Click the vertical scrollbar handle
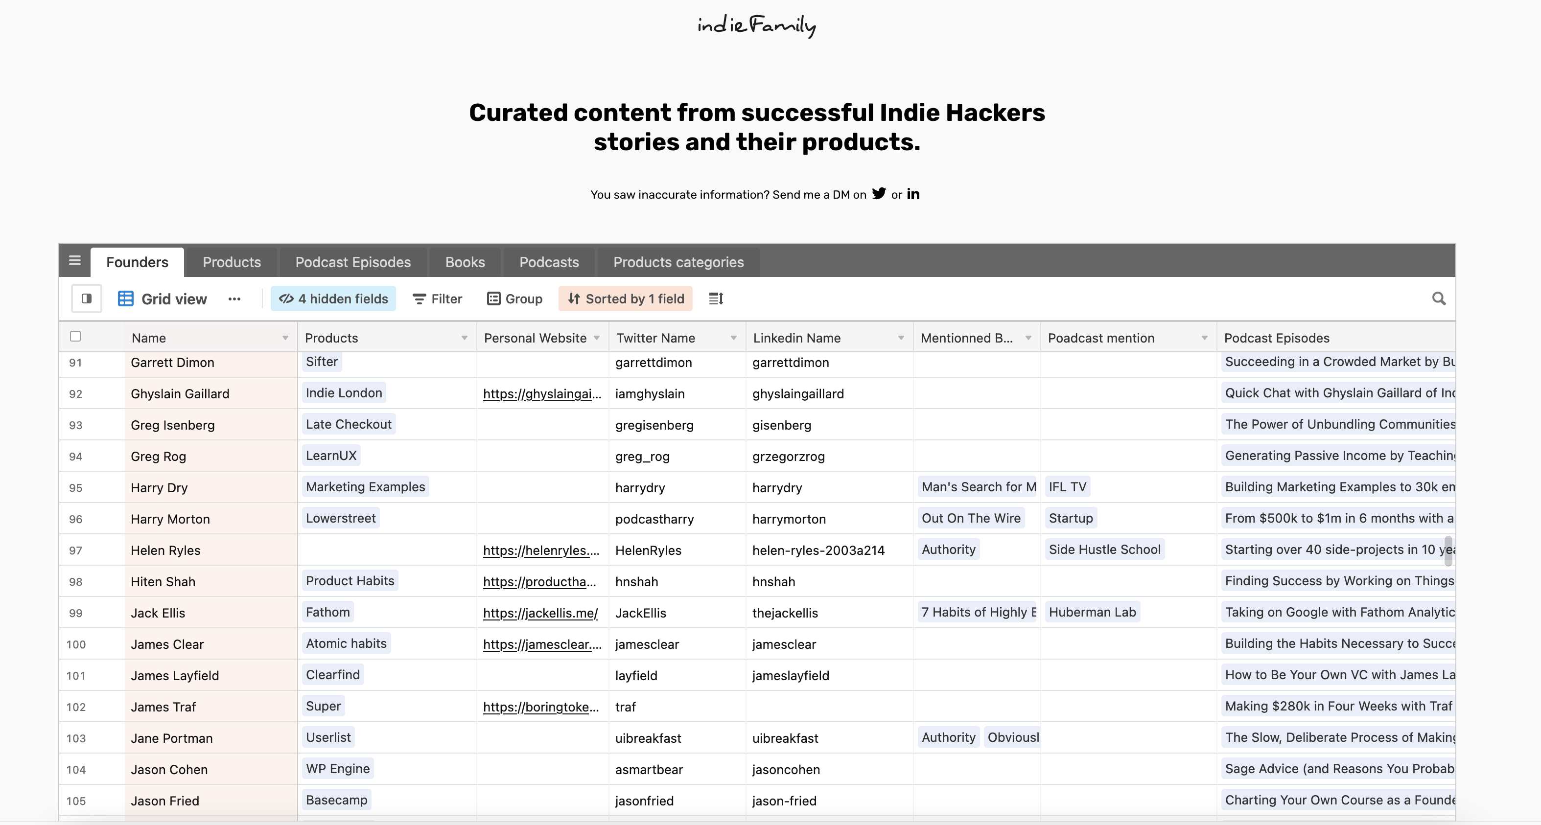This screenshot has width=1541, height=825. point(1448,551)
